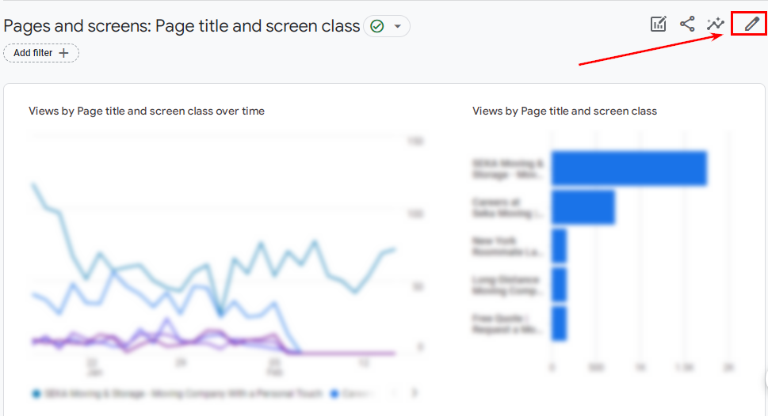
Task: Toggle the second blue legend series dot
Action: point(334,394)
